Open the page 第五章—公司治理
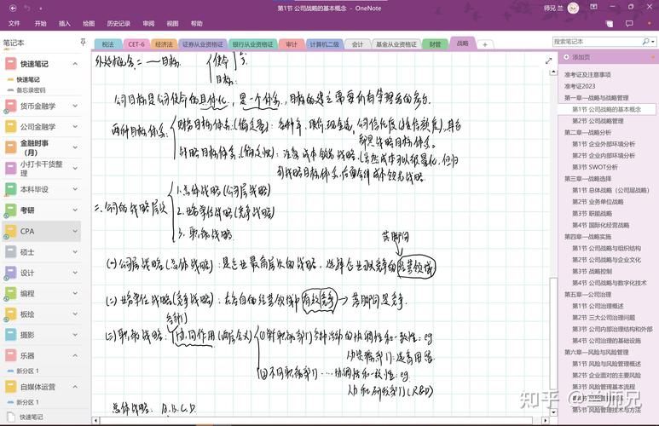 coord(587,295)
